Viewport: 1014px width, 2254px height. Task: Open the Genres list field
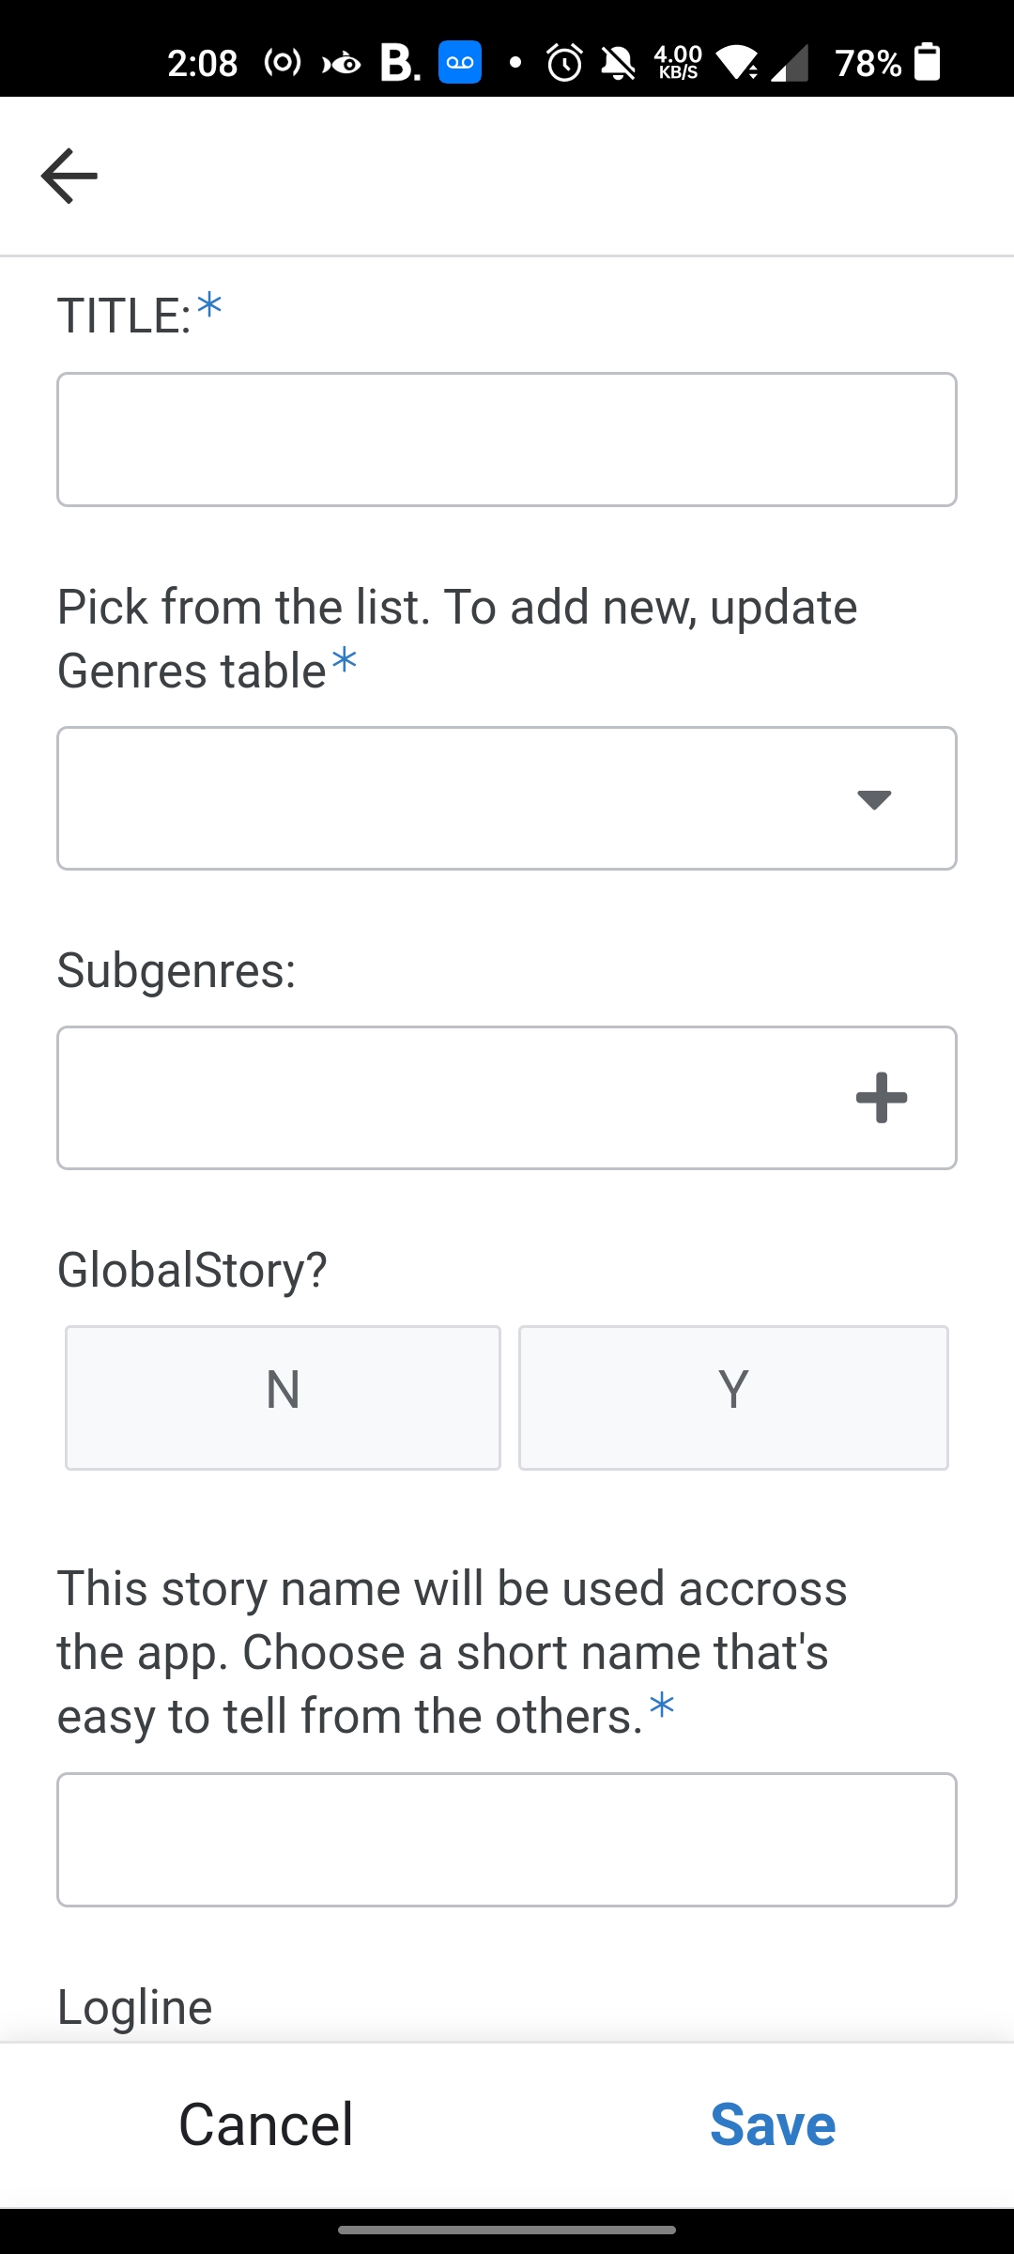451,798
